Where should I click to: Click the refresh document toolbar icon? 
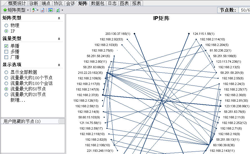click(x=58, y=10)
